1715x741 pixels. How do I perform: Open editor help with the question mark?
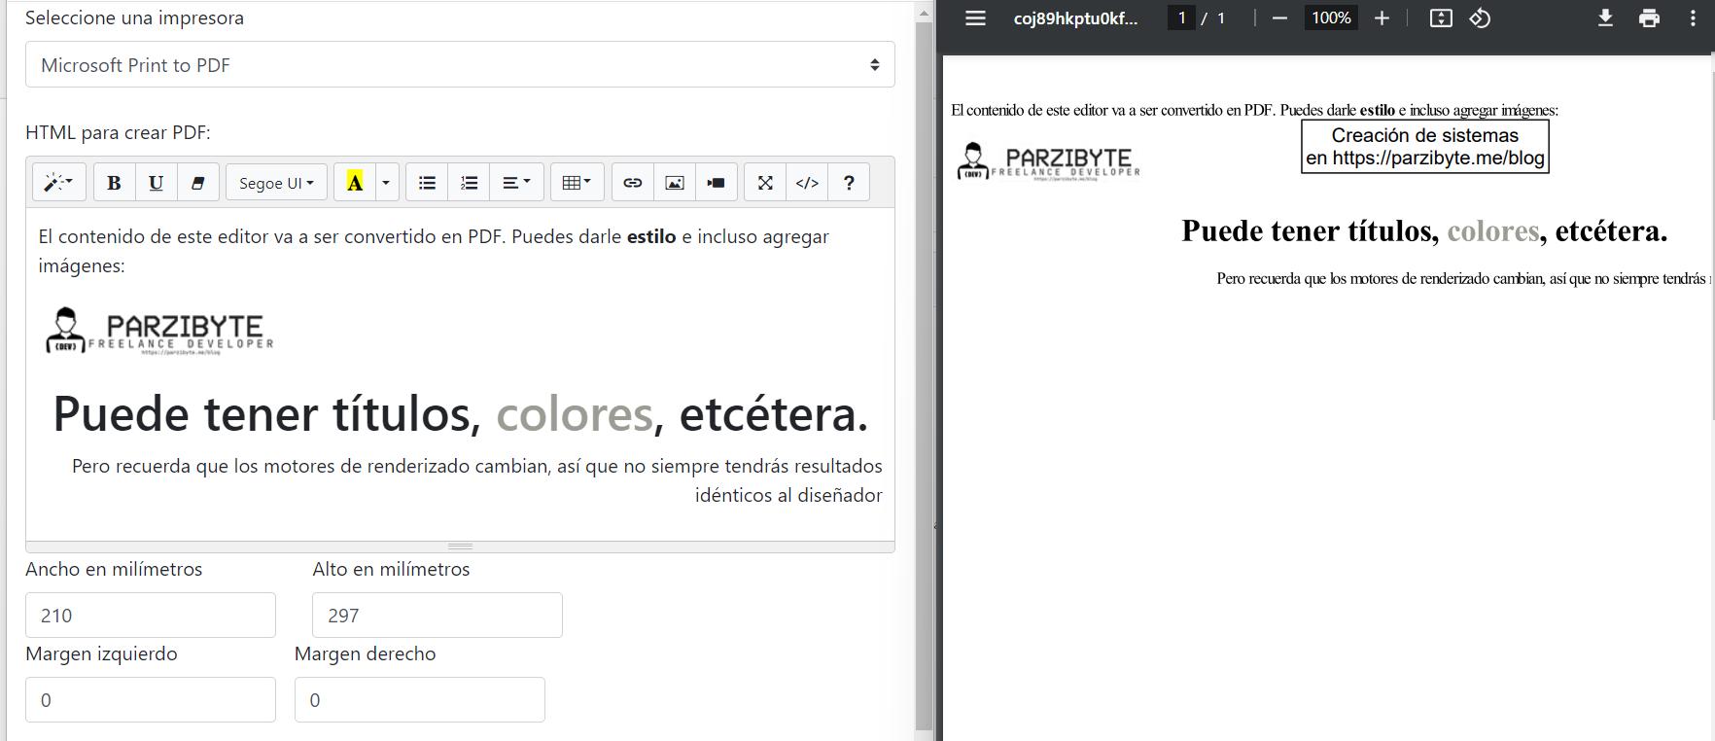tap(849, 183)
